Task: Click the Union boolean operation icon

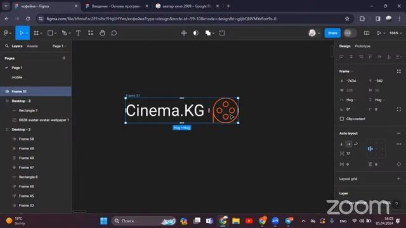Action: 208,33
